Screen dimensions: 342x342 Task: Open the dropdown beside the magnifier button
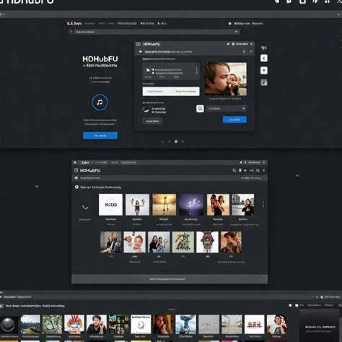coord(227,108)
